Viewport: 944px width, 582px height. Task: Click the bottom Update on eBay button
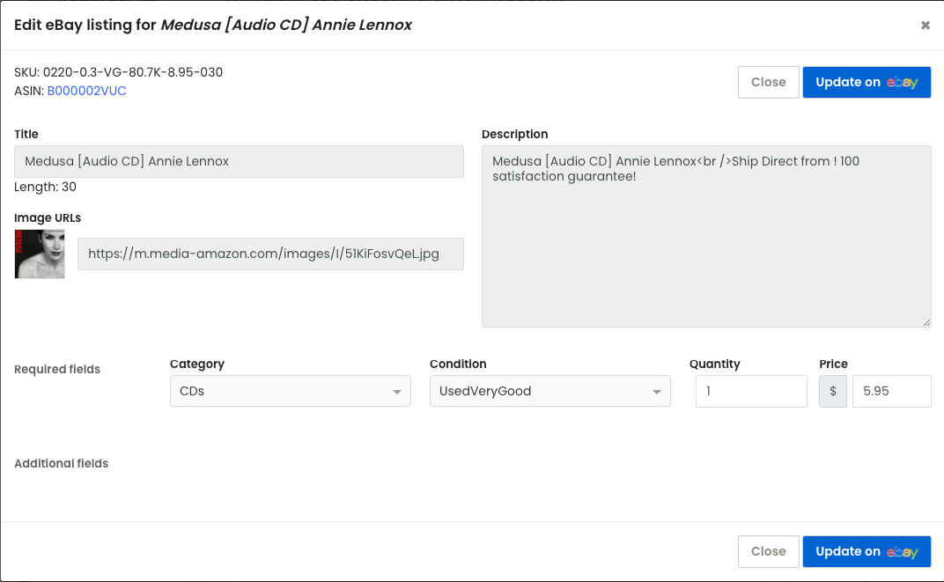(867, 551)
